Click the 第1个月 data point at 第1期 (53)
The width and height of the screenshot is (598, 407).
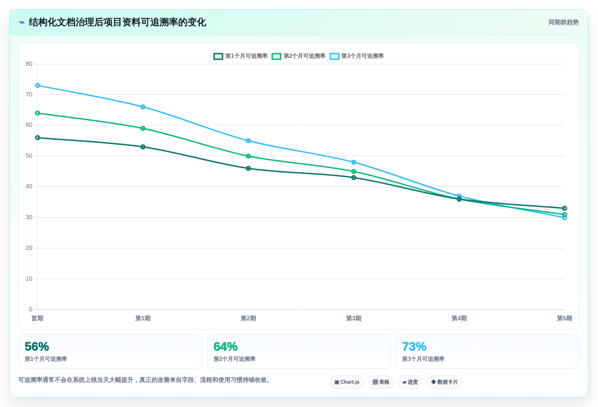(143, 147)
